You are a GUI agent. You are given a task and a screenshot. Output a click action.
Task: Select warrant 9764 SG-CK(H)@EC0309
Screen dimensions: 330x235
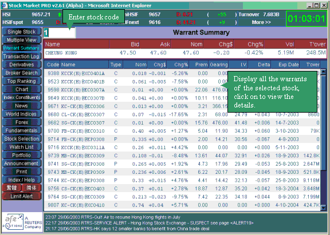(182, 197)
